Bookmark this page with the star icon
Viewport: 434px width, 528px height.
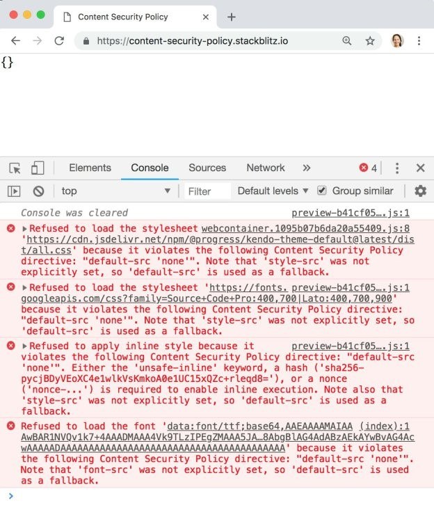coord(370,41)
